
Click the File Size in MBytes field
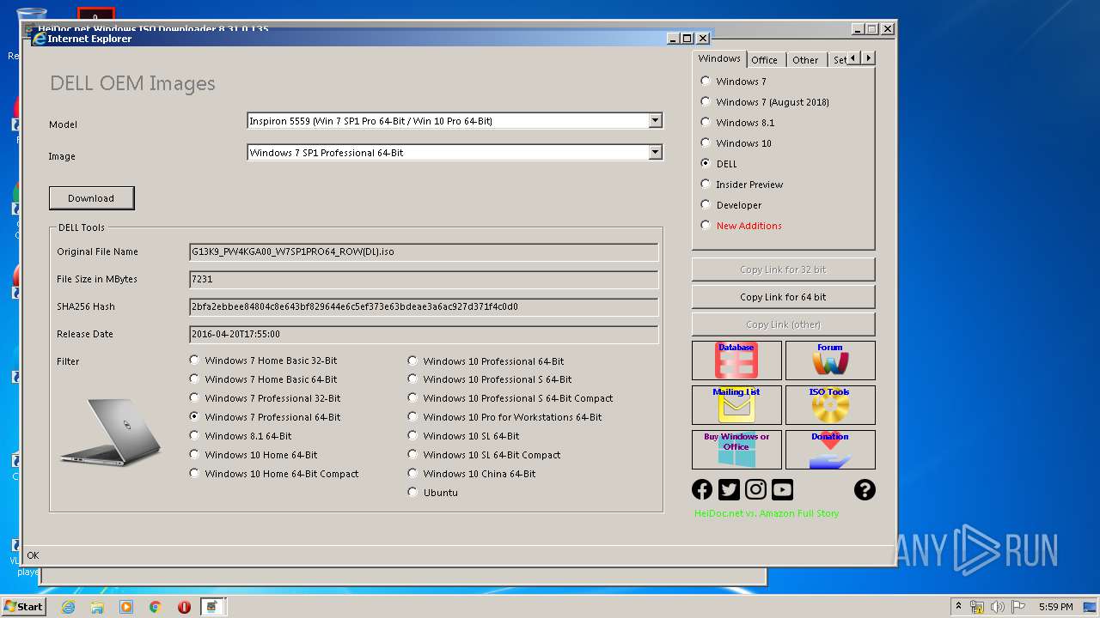pyautogui.click(x=424, y=279)
